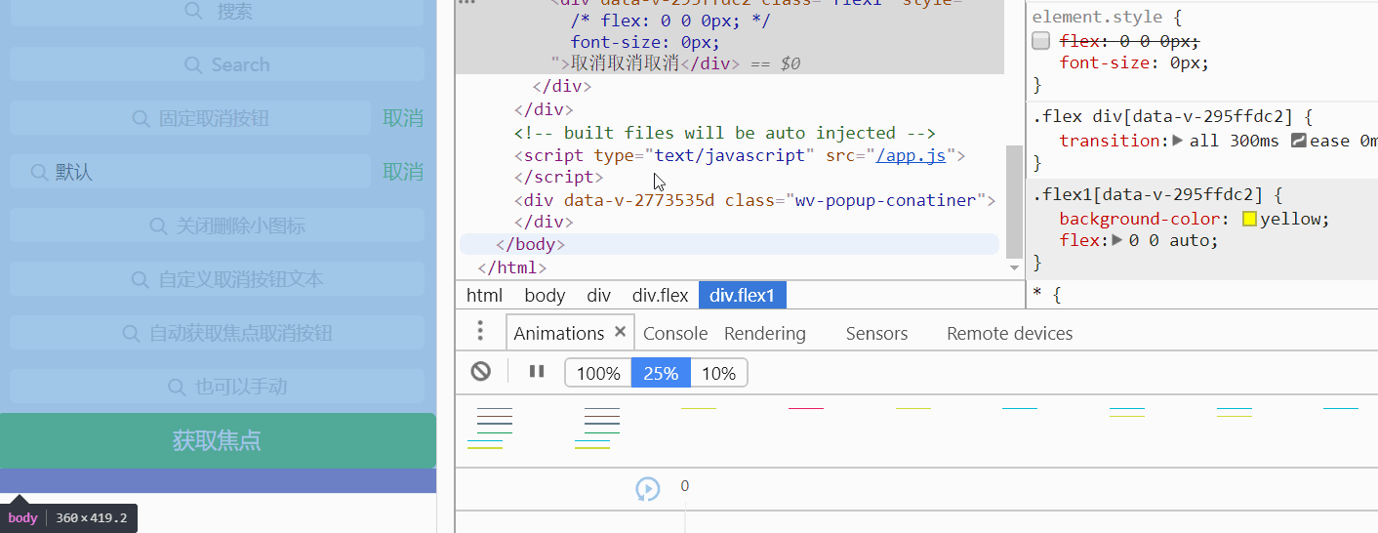Select the plain div breadcrumb item
1378x533 pixels.
(598, 295)
